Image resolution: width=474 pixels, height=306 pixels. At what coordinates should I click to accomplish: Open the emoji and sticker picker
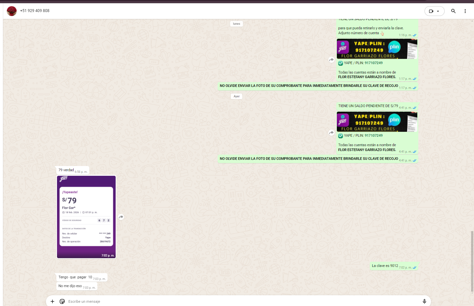click(x=62, y=301)
